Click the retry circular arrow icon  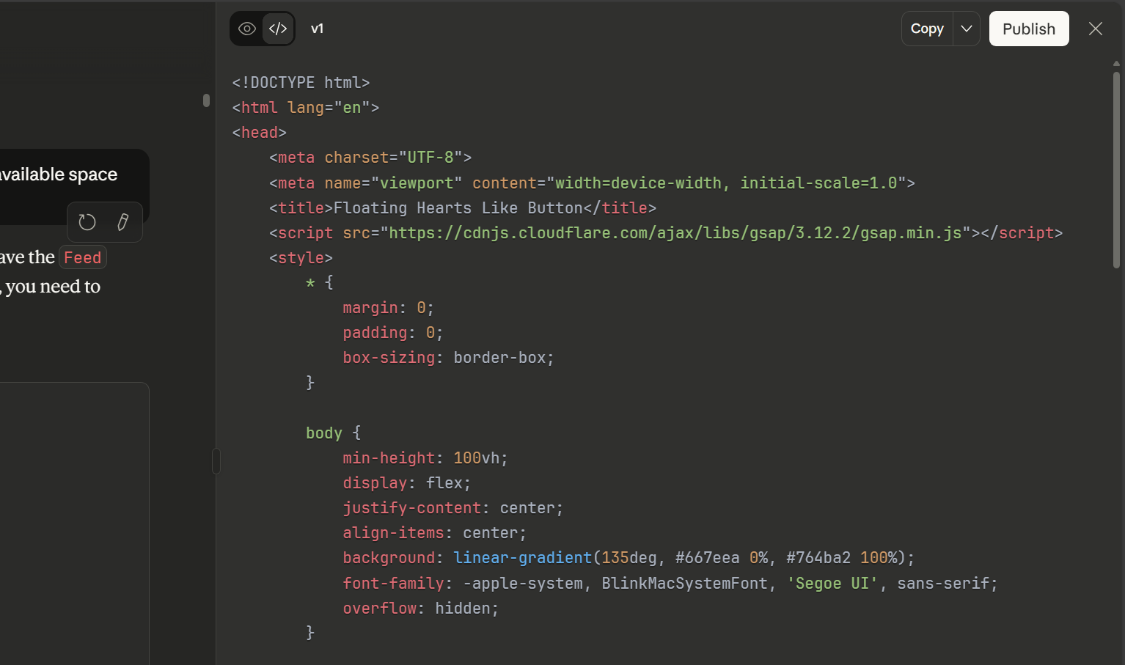click(87, 222)
